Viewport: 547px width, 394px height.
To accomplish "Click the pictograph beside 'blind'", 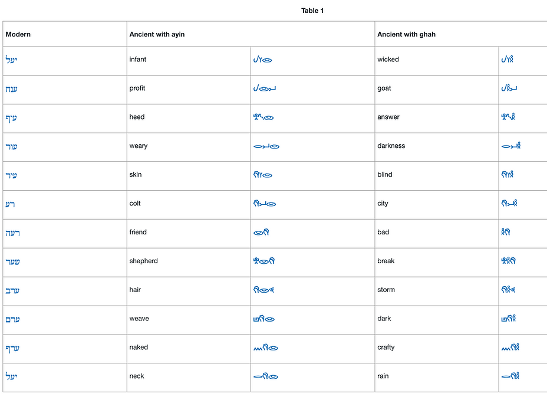I will tap(508, 174).
